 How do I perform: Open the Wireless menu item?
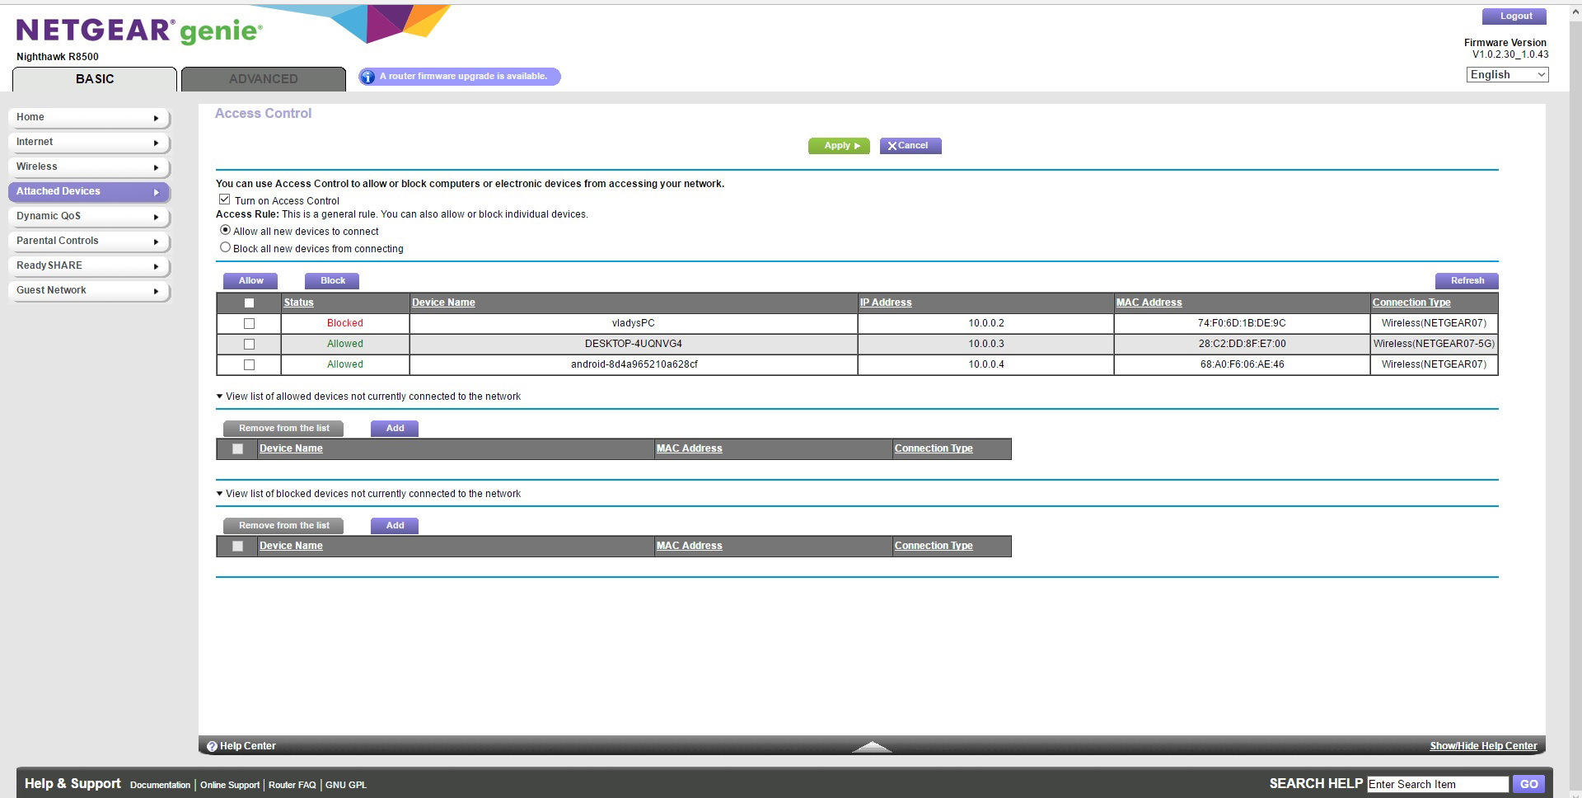pyautogui.click(x=88, y=167)
